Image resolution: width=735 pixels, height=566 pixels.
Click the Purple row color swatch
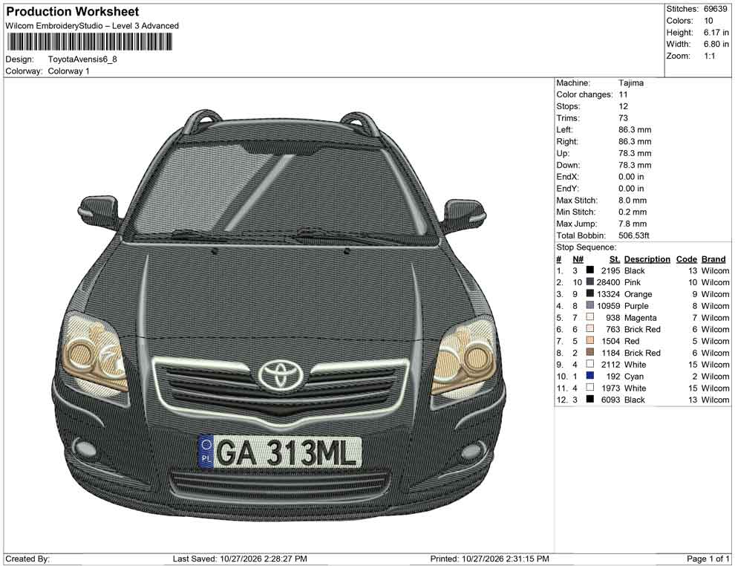point(590,305)
